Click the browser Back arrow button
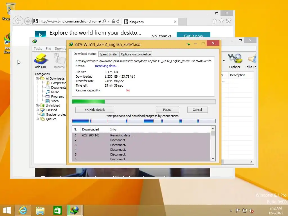 click(18, 21)
